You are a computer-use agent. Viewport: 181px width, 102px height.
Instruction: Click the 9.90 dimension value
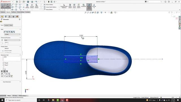(x=81, y=35)
